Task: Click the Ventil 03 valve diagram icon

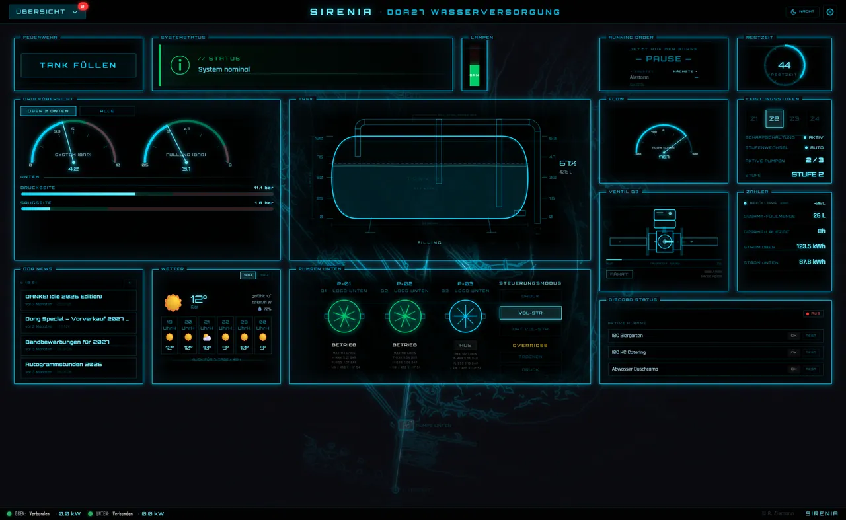Action: pyautogui.click(x=664, y=233)
